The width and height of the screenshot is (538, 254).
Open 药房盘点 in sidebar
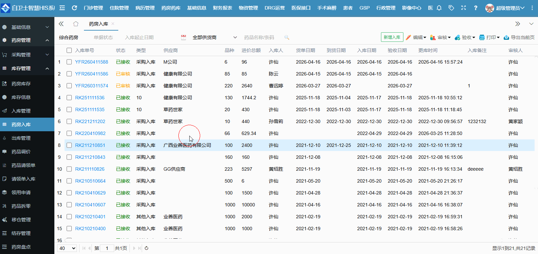[27, 247]
